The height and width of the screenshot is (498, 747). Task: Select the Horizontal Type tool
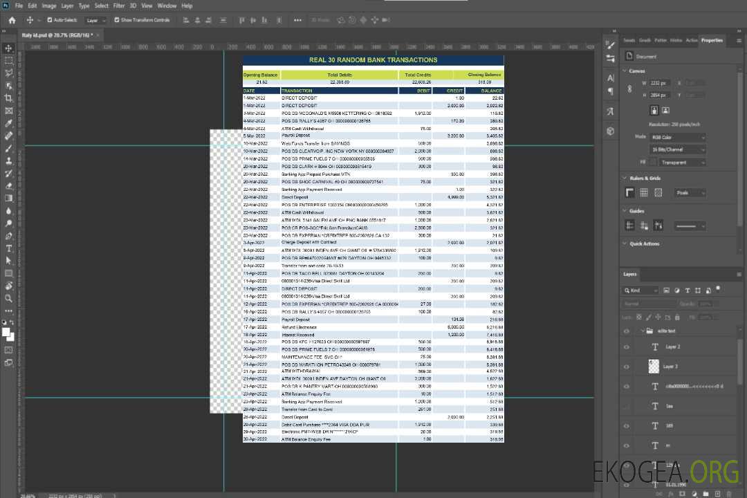(8, 248)
